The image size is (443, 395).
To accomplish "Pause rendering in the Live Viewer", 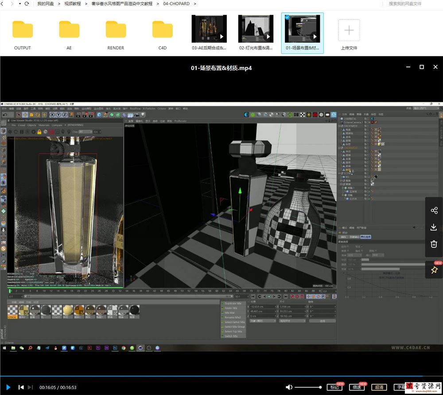I will pos(21,132).
